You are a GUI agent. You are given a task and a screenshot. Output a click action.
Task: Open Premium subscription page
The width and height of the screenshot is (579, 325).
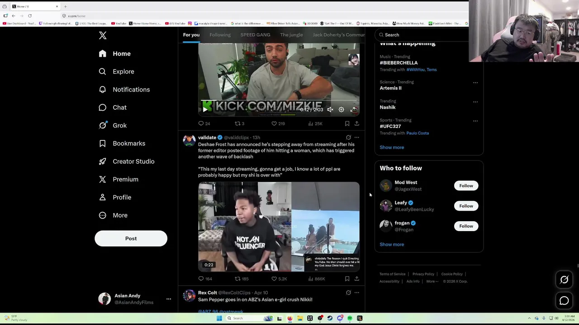click(119, 179)
